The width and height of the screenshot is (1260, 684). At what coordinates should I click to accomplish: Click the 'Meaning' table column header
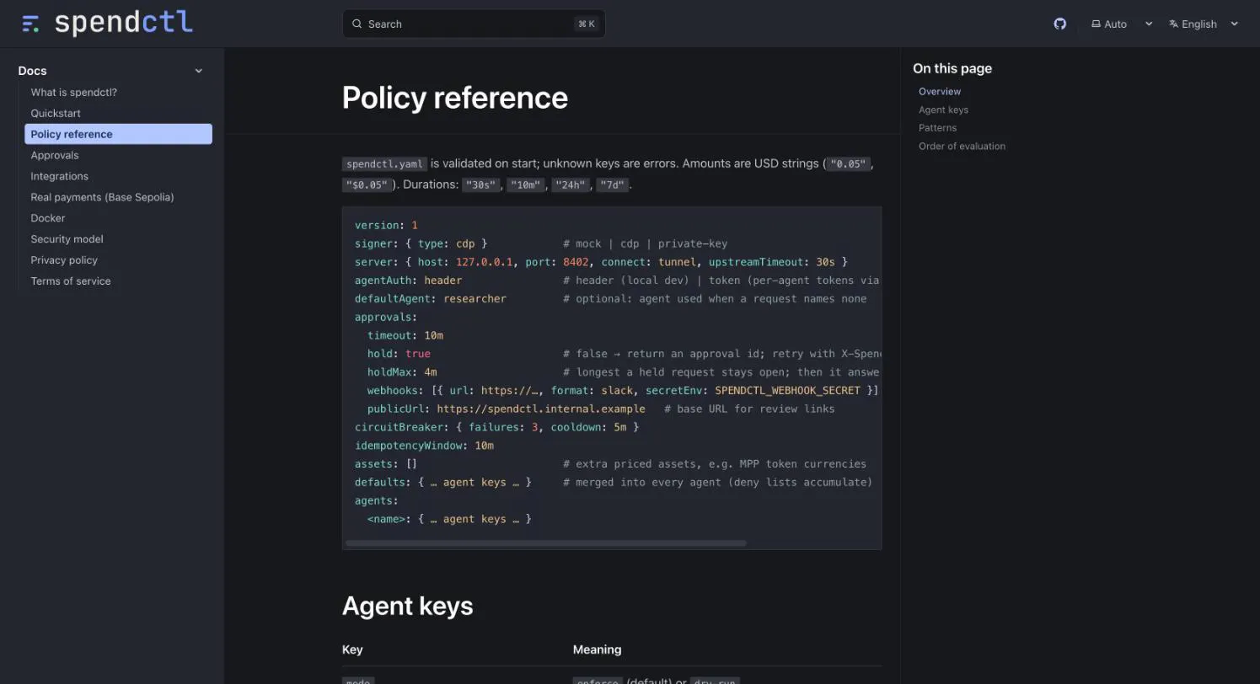click(597, 649)
